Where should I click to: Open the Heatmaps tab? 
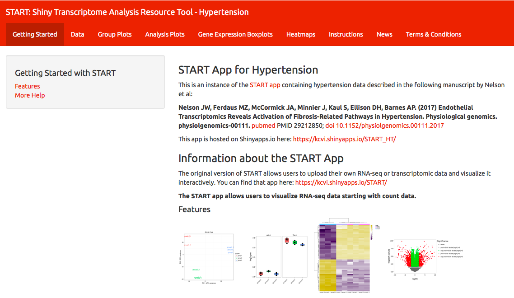301,34
